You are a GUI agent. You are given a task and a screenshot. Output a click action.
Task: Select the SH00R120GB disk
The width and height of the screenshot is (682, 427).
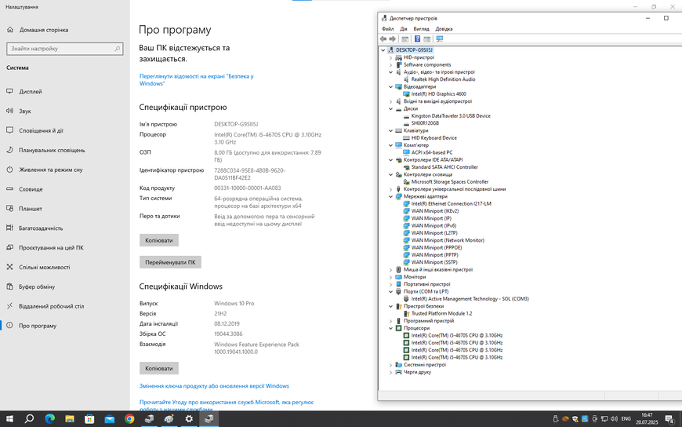pyautogui.click(x=425, y=123)
